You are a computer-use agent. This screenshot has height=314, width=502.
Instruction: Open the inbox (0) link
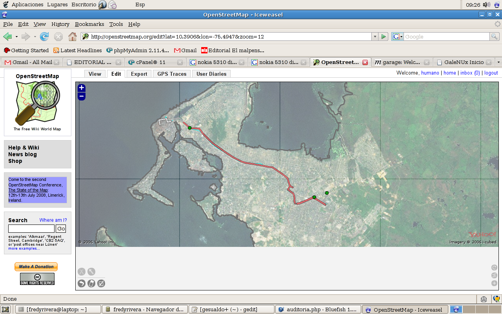pyautogui.click(x=470, y=73)
